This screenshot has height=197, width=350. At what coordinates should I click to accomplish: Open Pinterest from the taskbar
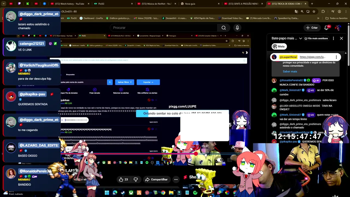(147, 193)
